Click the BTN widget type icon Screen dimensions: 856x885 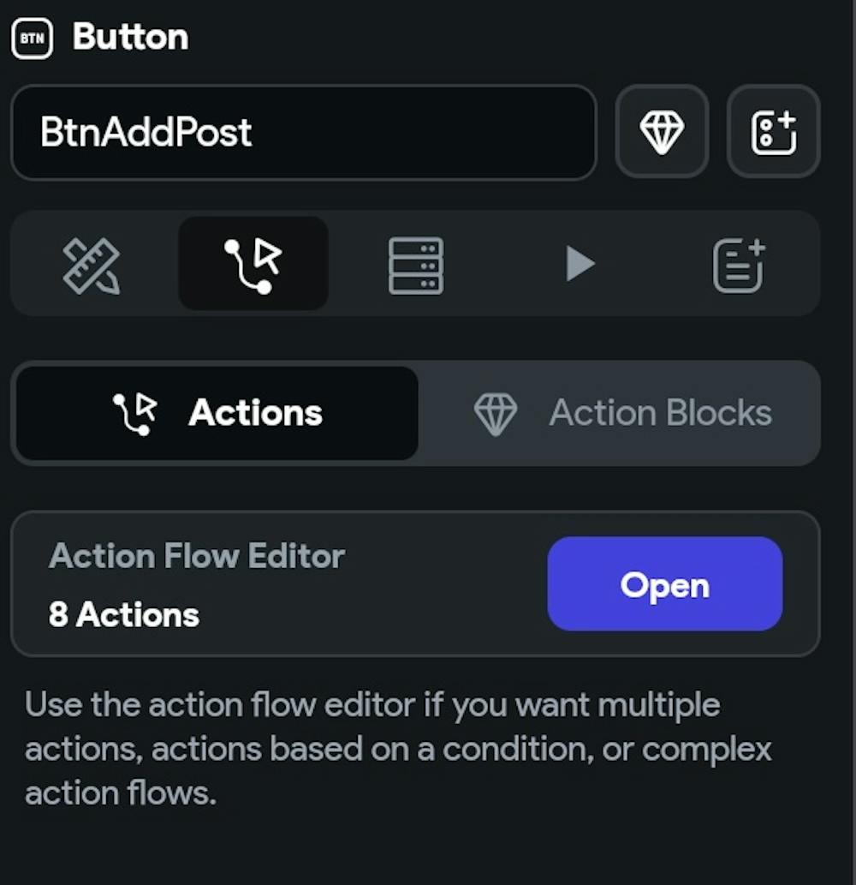coord(33,39)
